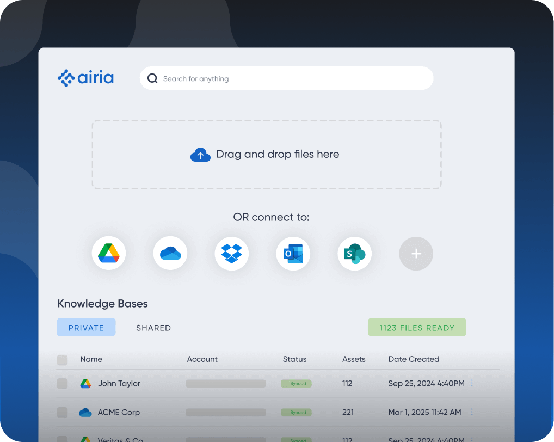
Task: Click the Synced badge for John Taylor
Action: 297,384
